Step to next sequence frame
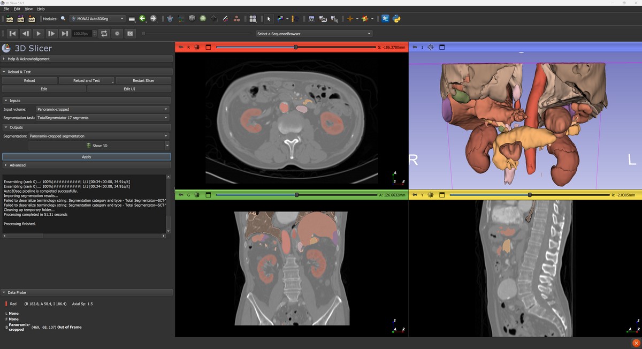The height and width of the screenshot is (349, 642). point(51,34)
